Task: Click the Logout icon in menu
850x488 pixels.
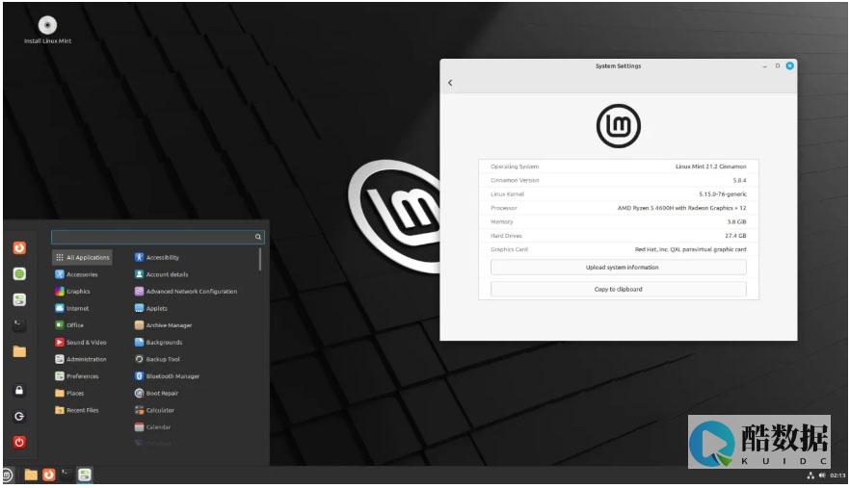Action: 19,417
